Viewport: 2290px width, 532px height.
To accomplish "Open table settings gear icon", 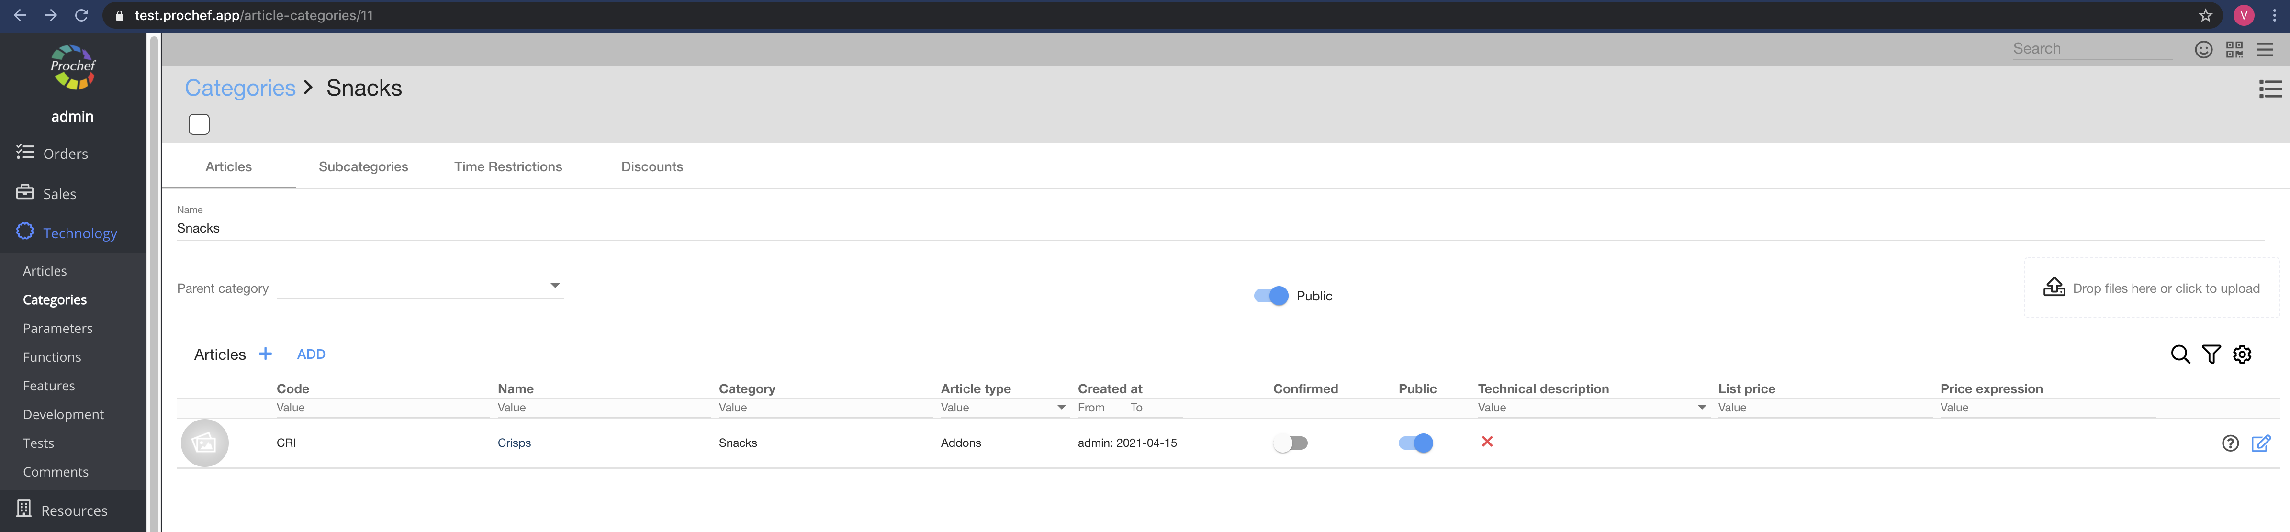I will click(2242, 355).
